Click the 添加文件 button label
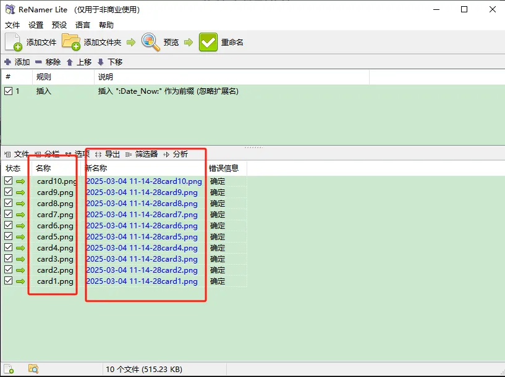This screenshot has width=505, height=377. [x=41, y=42]
